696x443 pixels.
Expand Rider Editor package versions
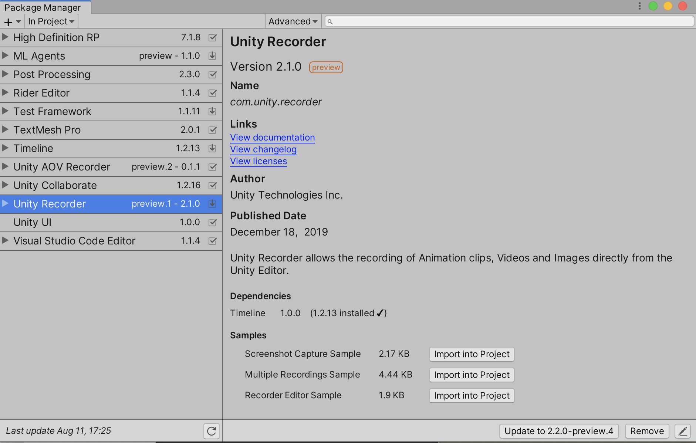[x=5, y=92]
